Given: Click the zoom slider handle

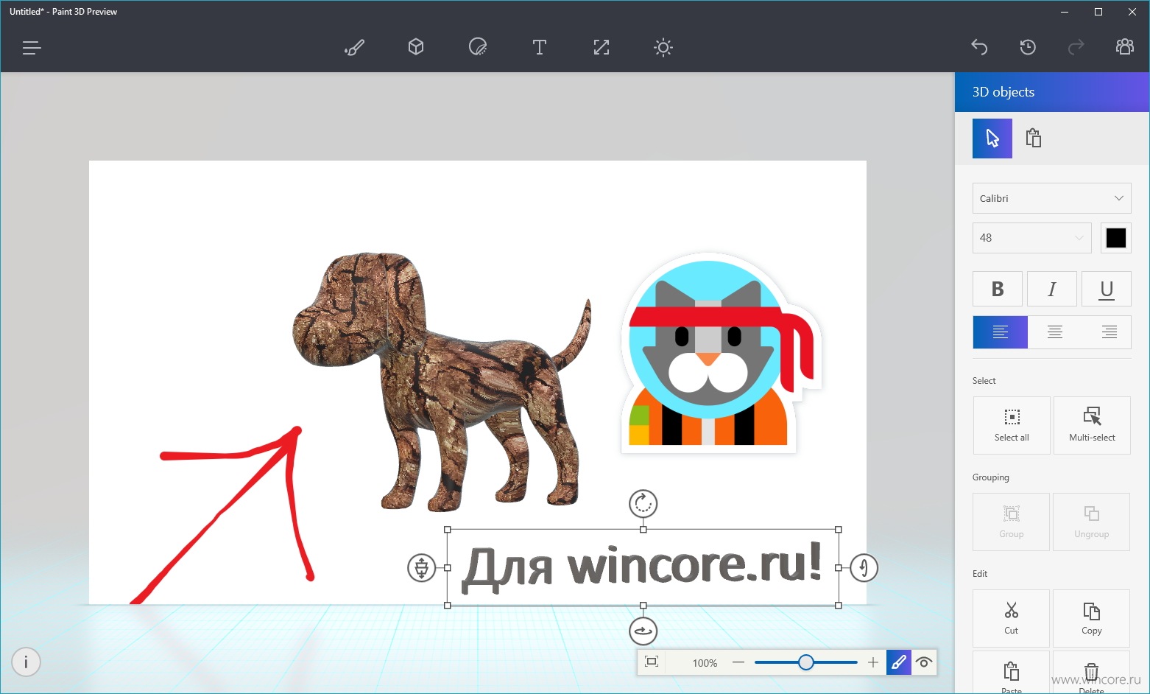Looking at the screenshot, I should click(806, 662).
